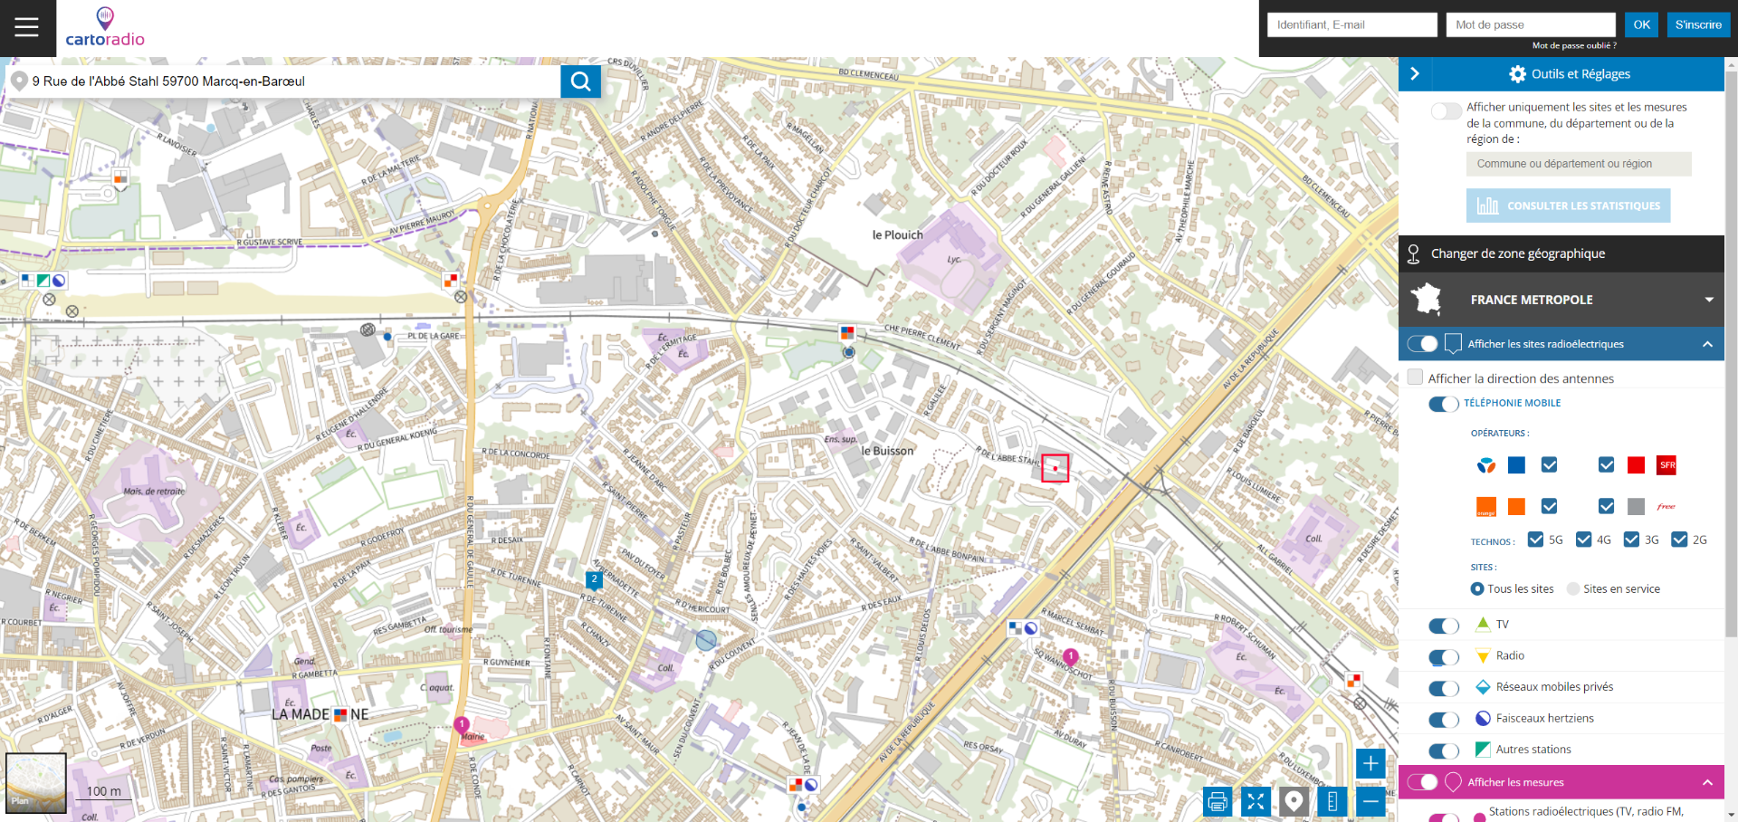The height and width of the screenshot is (822, 1738).
Task: Open the Mot de passe oublié link
Action: (x=1573, y=45)
